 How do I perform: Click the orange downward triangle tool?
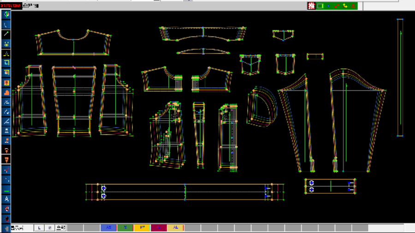(x=6, y=160)
